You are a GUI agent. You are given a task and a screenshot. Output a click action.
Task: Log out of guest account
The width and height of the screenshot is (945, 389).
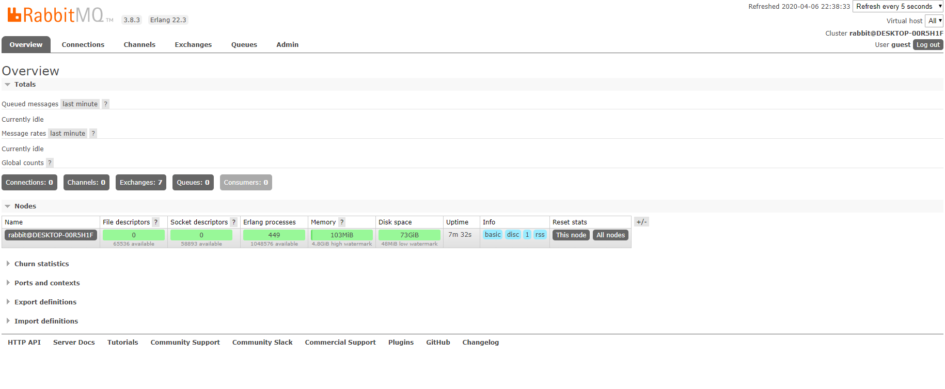click(x=928, y=45)
